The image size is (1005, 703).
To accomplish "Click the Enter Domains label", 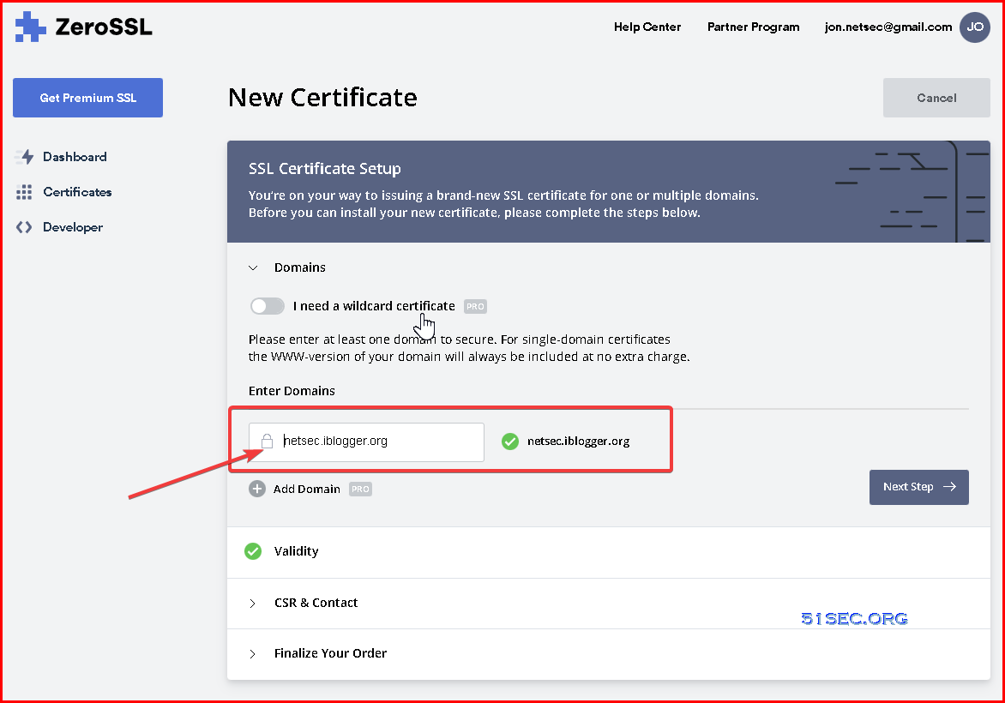I will [x=292, y=391].
